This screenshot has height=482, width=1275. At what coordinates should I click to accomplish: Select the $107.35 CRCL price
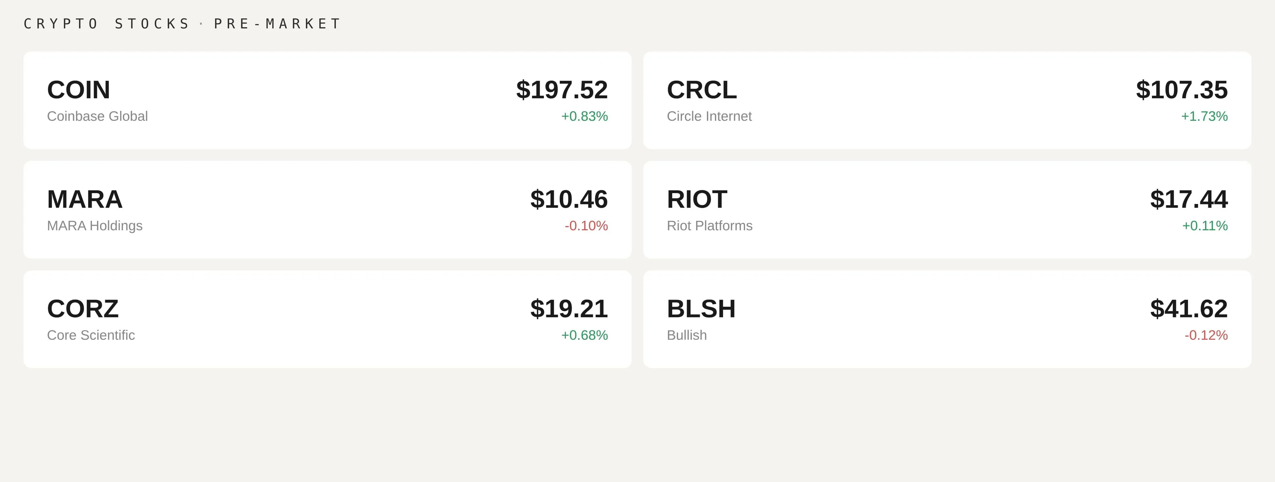point(1181,90)
